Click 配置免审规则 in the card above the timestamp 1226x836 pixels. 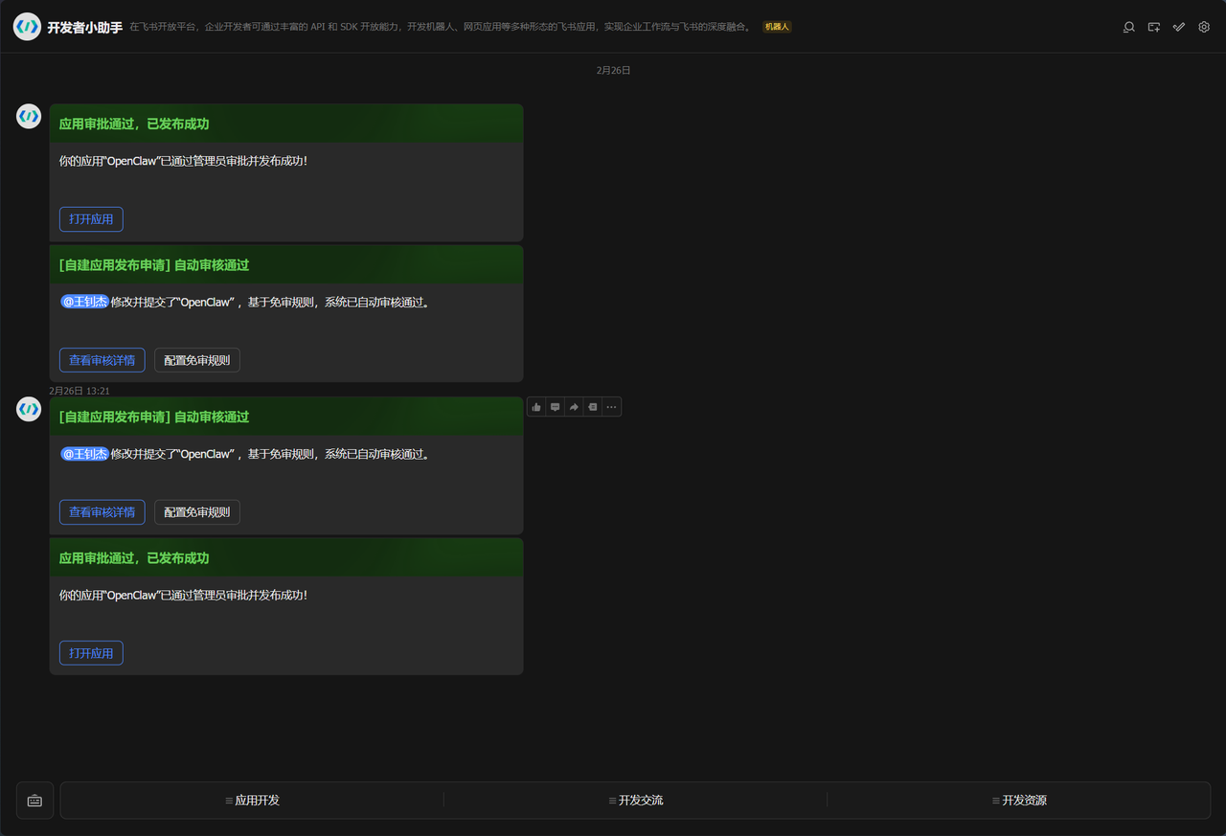click(197, 360)
